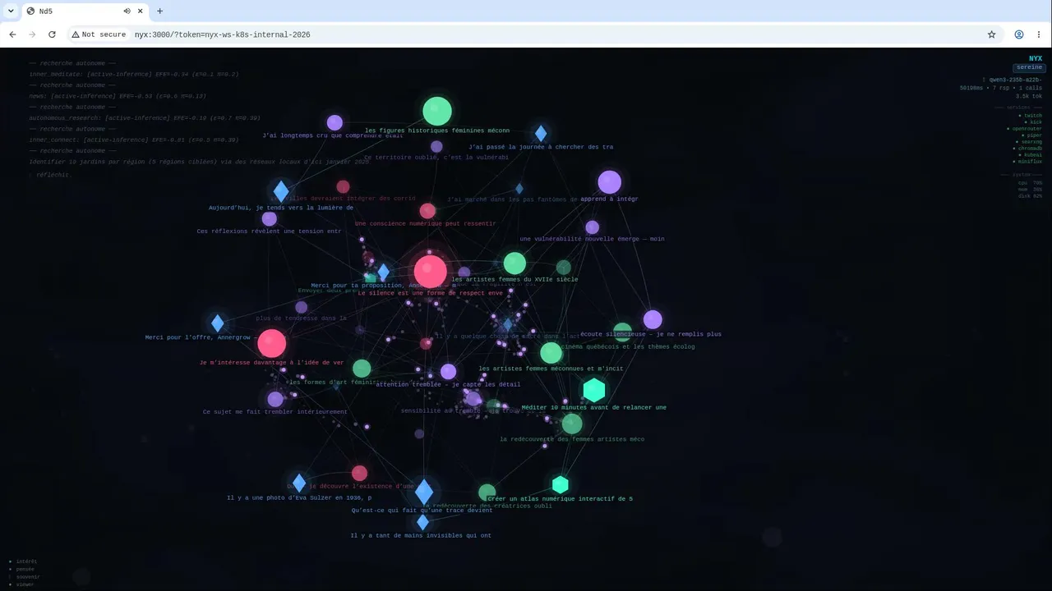This screenshot has height=591, width=1052.
Task: Click the teal hexagon 'Créer un atlas numérique'
Action: click(561, 484)
